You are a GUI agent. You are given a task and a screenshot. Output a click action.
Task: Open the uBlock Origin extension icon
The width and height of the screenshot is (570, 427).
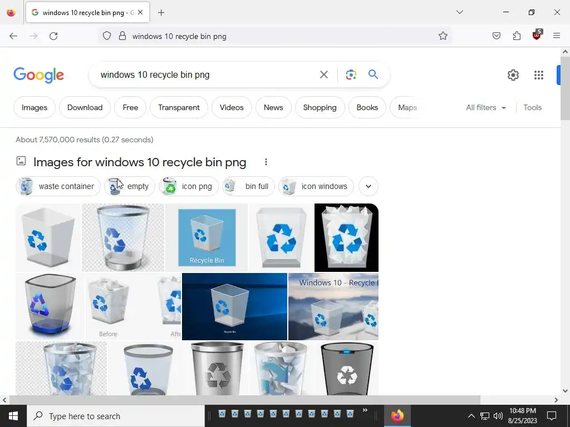pyautogui.click(x=537, y=35)
